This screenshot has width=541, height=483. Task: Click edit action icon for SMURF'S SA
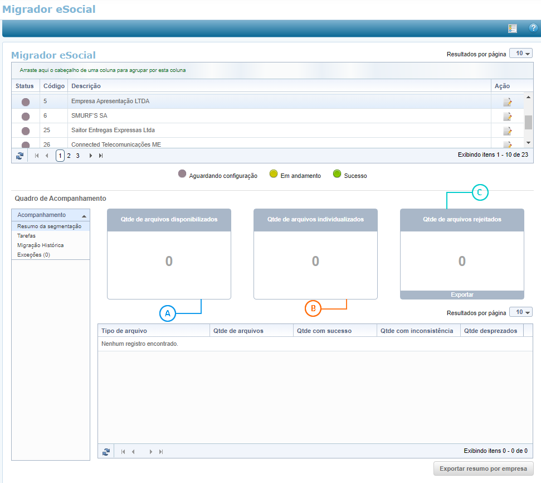(507, 117)
